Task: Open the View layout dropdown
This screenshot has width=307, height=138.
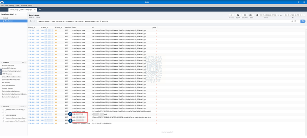Action: pyautogui.click(x=251, y=15)
